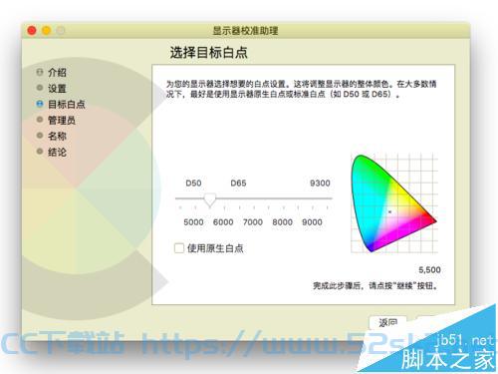Select the 介绍 step in sidebar
498x374 pixels.
57,72
